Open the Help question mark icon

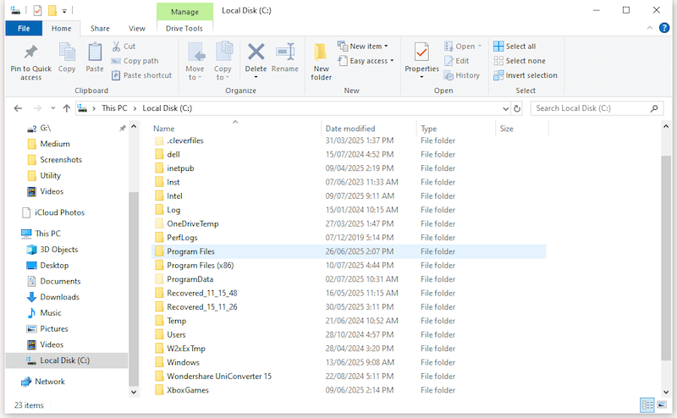(663, 29)
